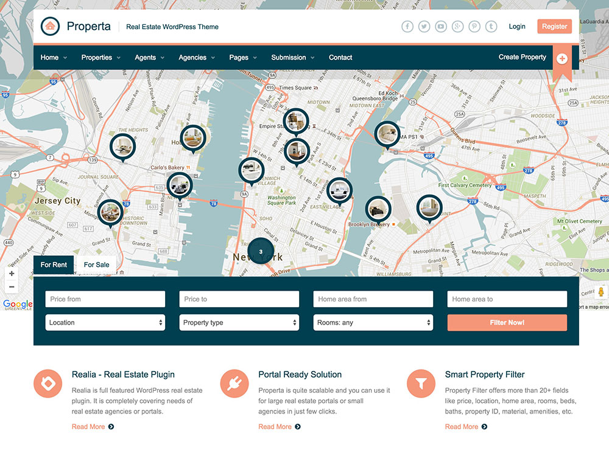The width and height of the screenshot is (609, 456).
Task: Click the Realia plugin feature icon
Action: click(48, 384)
